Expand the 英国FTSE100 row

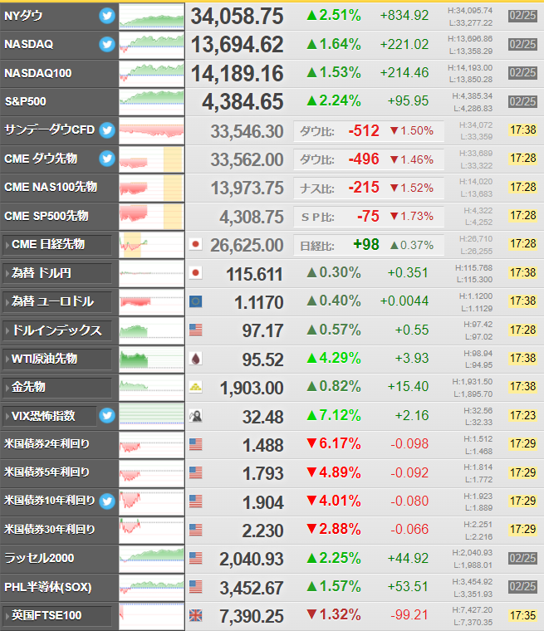coord(56,616)
